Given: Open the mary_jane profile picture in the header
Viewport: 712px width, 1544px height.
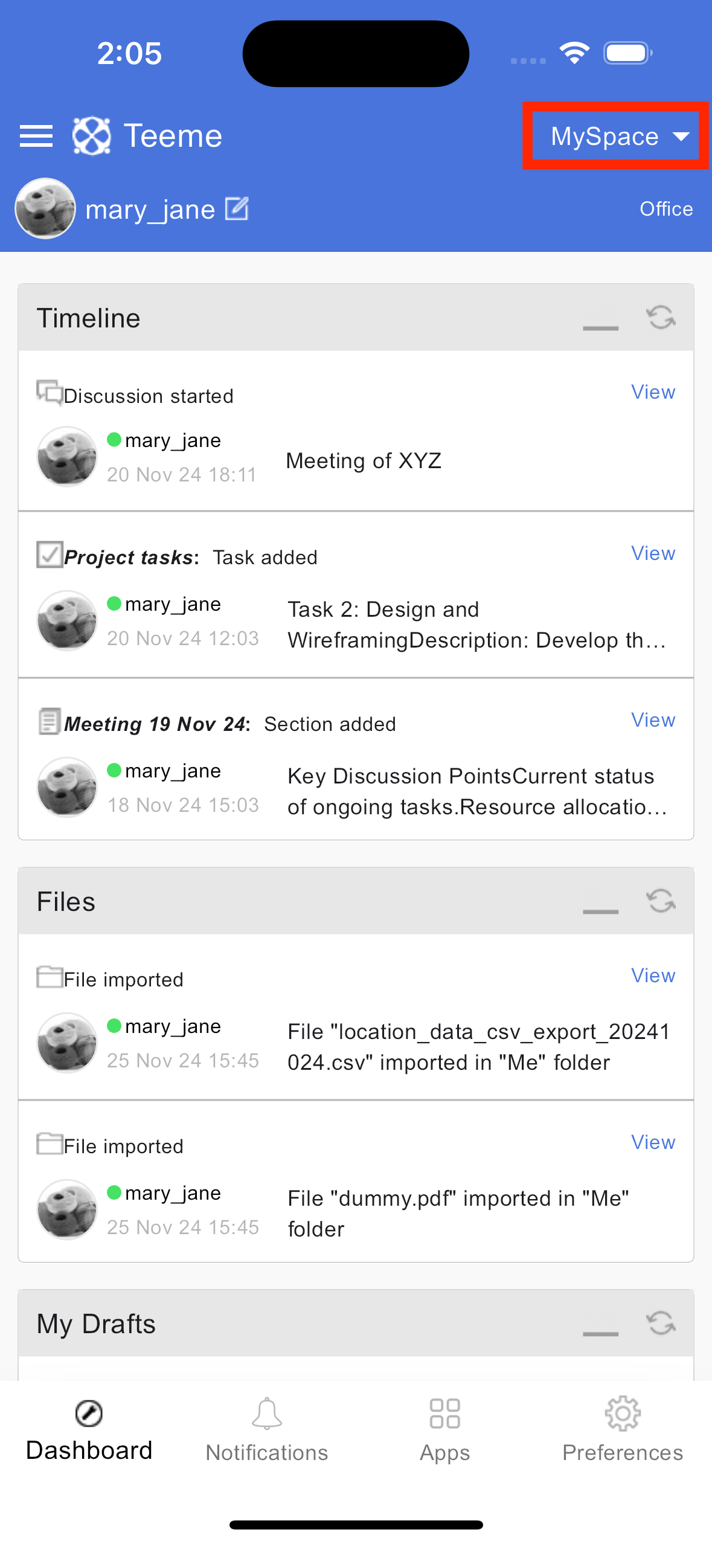Looking at the screenshot, I should [45, 208].
